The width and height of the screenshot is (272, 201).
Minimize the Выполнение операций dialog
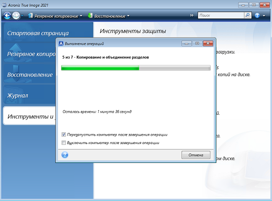[x=187, y=44]
